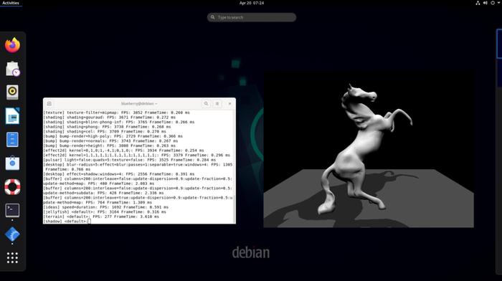
Task: Select the horse render window thumbnail
Action: pos(369,149)
